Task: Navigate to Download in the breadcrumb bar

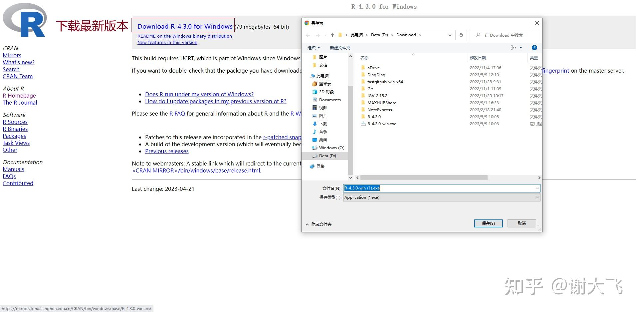Action: [406, 35]
